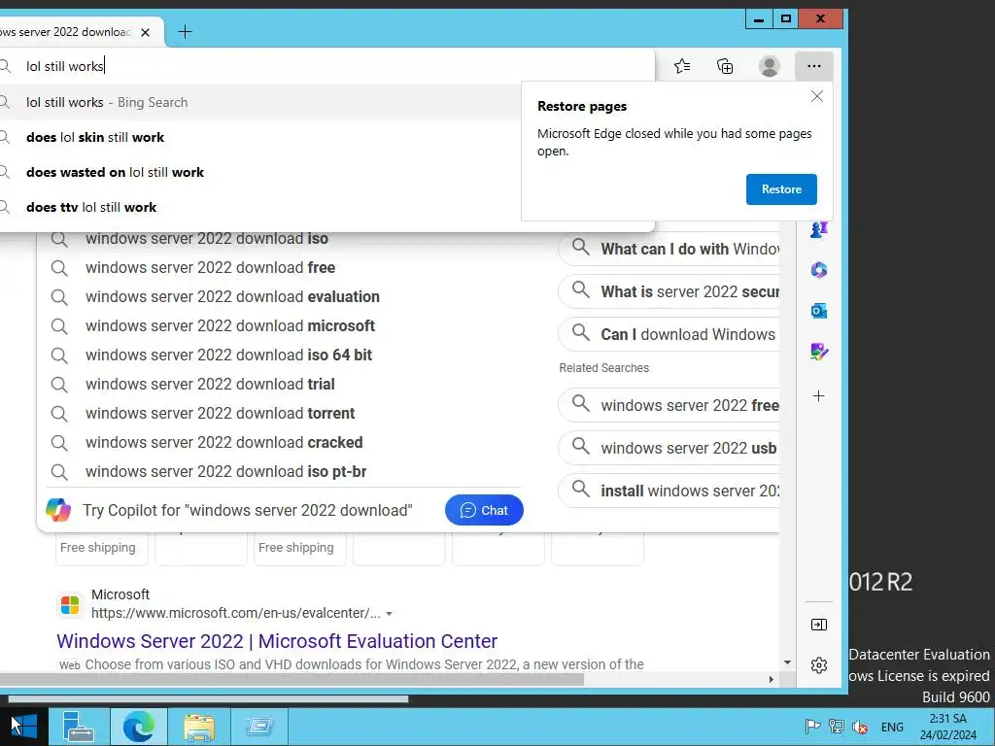Open the fourth taskbar application window icon
Image resolution: width=995 pixels, height=746 pixels.
click(258, 726)
